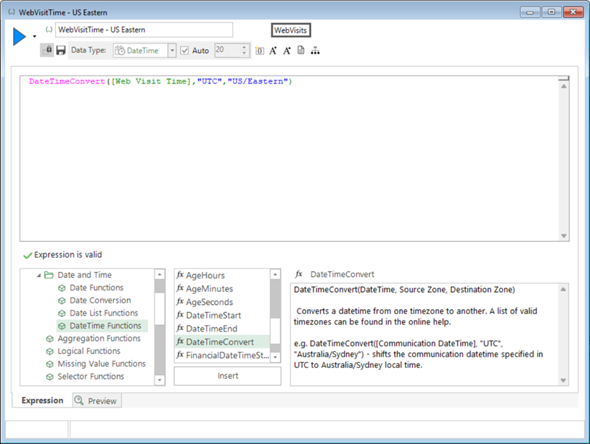Click the WebVisits table button
The image size is (590, 444).
coord(290,30)
